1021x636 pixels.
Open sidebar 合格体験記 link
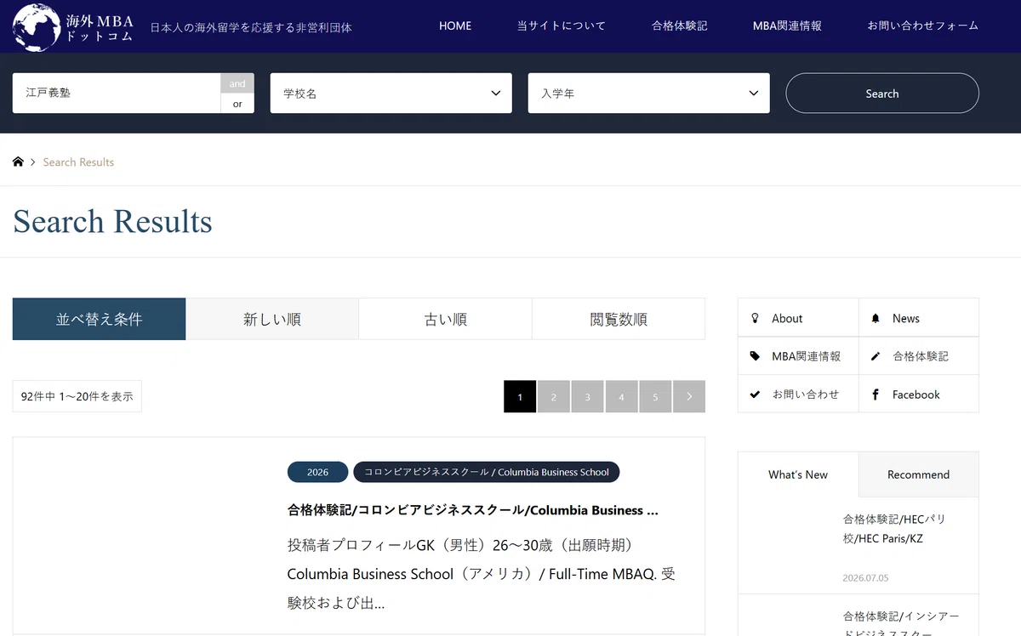pyautogui.click(x=919, y=356)
